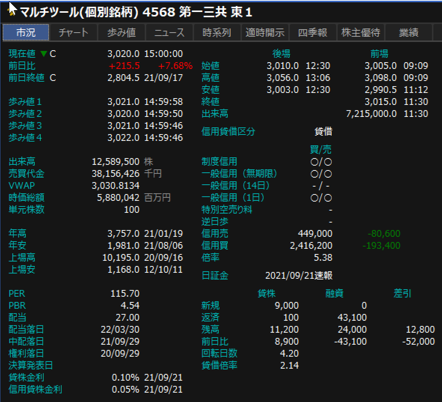
Task: Select the 配当 value 27.00
Action: pyautogui.click(x=128, y=318)
